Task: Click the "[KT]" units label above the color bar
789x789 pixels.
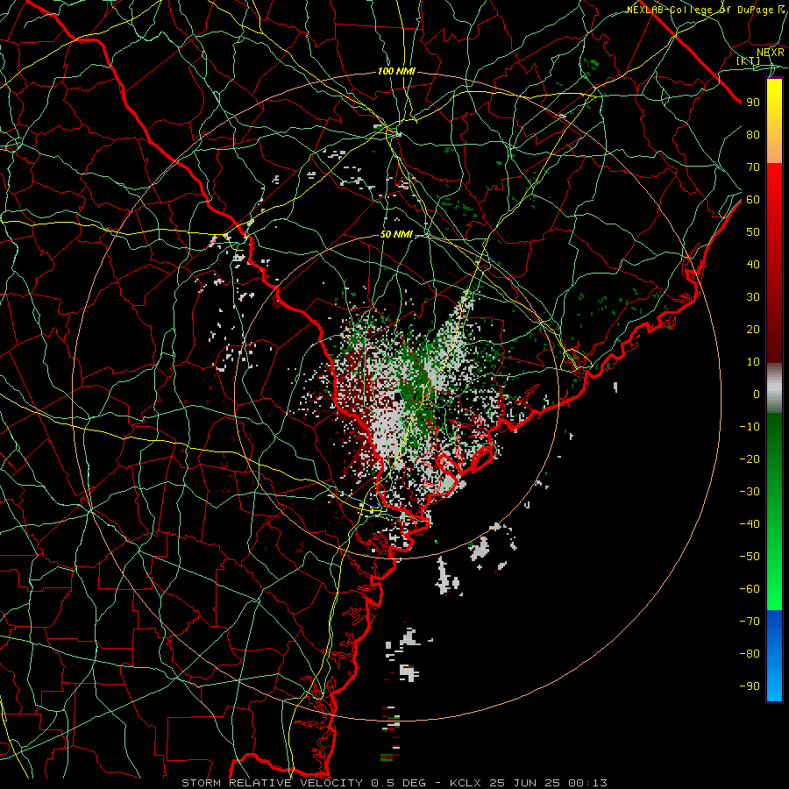Action: click(x=749, y=60)
